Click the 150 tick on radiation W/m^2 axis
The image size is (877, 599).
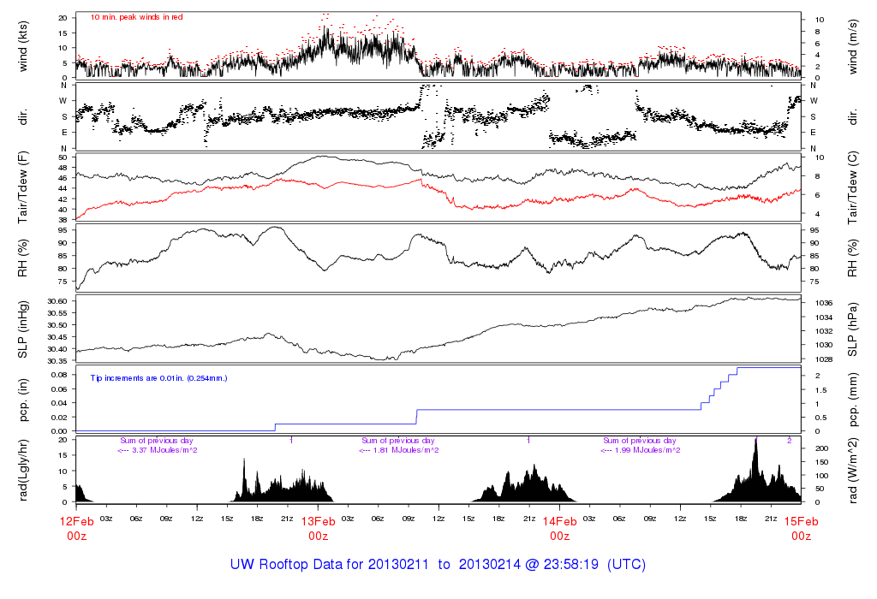click(821, 462)
